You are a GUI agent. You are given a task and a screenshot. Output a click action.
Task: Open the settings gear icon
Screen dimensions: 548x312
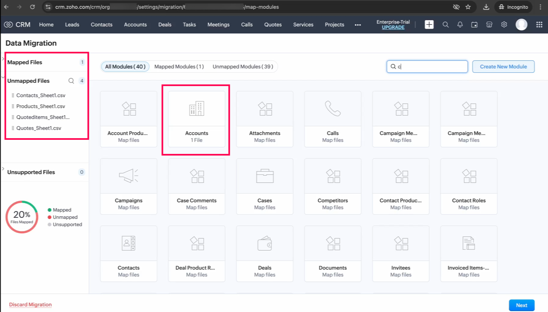point(504,25)
